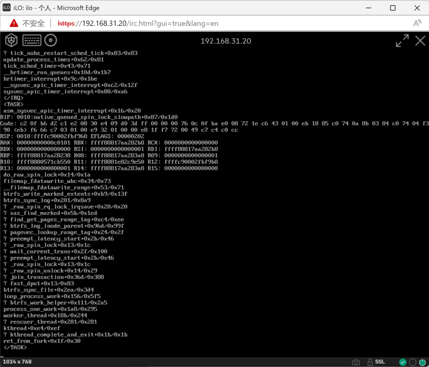Screen dimensions: 429x367
Task: Click the 'loop_process_work+0x156/0x5f5' line
Action: (x=52, y=296)
